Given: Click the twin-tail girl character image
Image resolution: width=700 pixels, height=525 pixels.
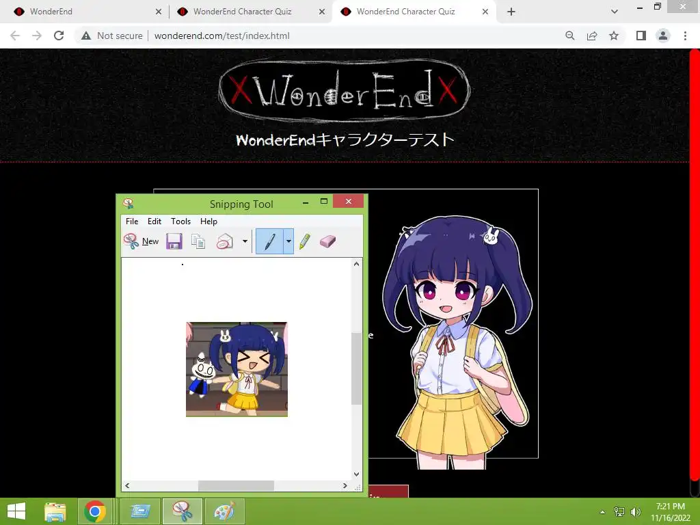Looking at the screenshot, I should tap(457, 342).
